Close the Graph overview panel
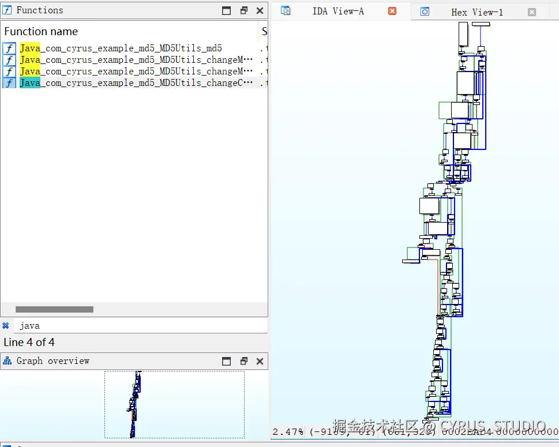 click(x=260, y=362)
